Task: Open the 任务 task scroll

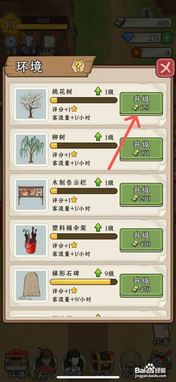Action: 161,334
